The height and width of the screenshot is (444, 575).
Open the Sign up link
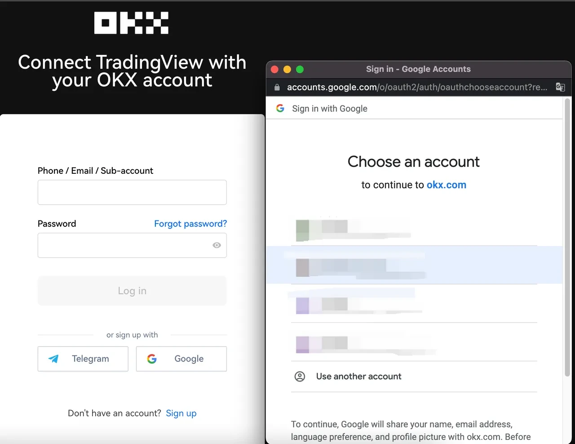click(x=181, y=413)
